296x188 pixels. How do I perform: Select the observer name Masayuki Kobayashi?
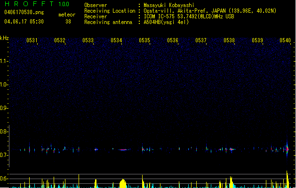point(169,5)
